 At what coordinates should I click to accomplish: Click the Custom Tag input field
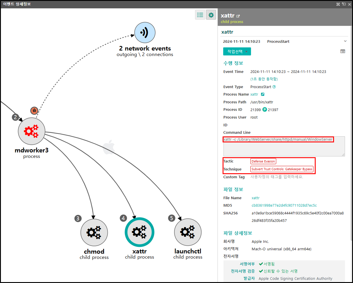(277, 177)
